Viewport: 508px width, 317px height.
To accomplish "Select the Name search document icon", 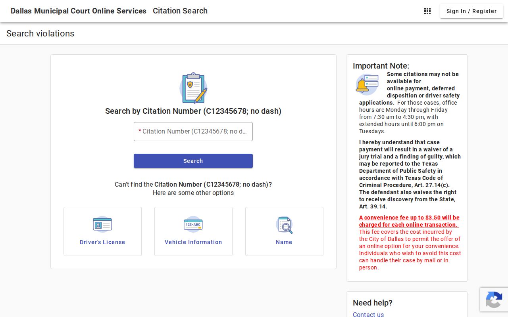I will tap(284, 225).
